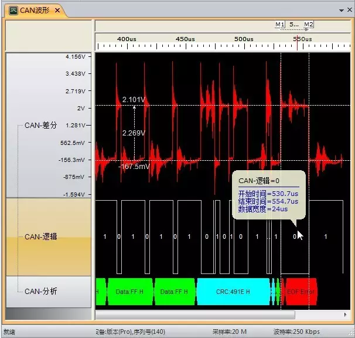Click the 采样率 20 M status field
This screenshot has height=338, width=355.
[229, 332]
